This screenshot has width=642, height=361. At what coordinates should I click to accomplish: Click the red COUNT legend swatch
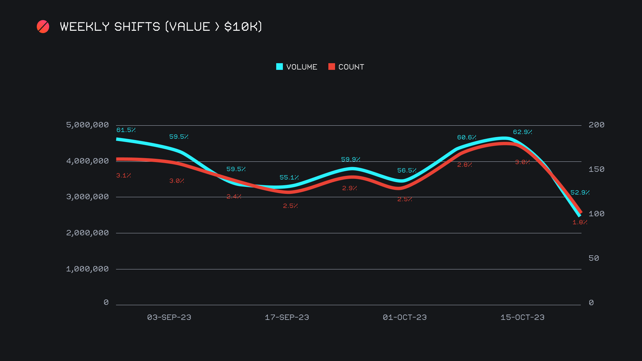pos(331,67)
